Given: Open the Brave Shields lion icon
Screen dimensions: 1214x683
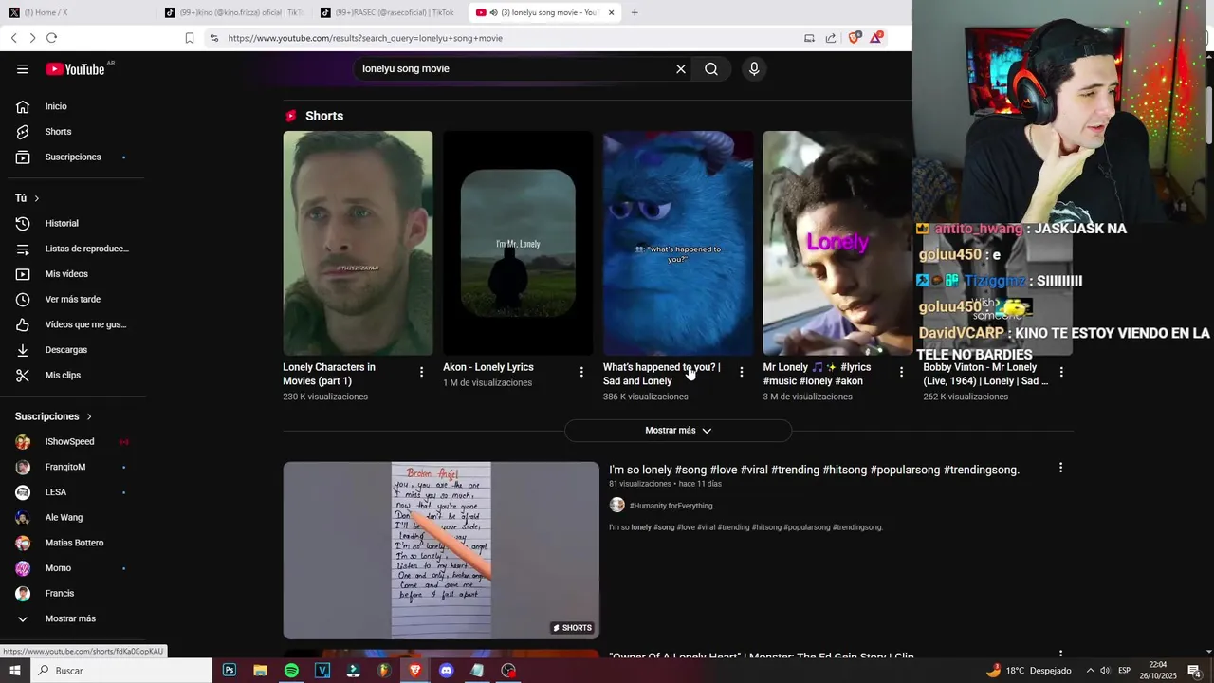Looking at the screenshot, I should [x=855, y=38].
